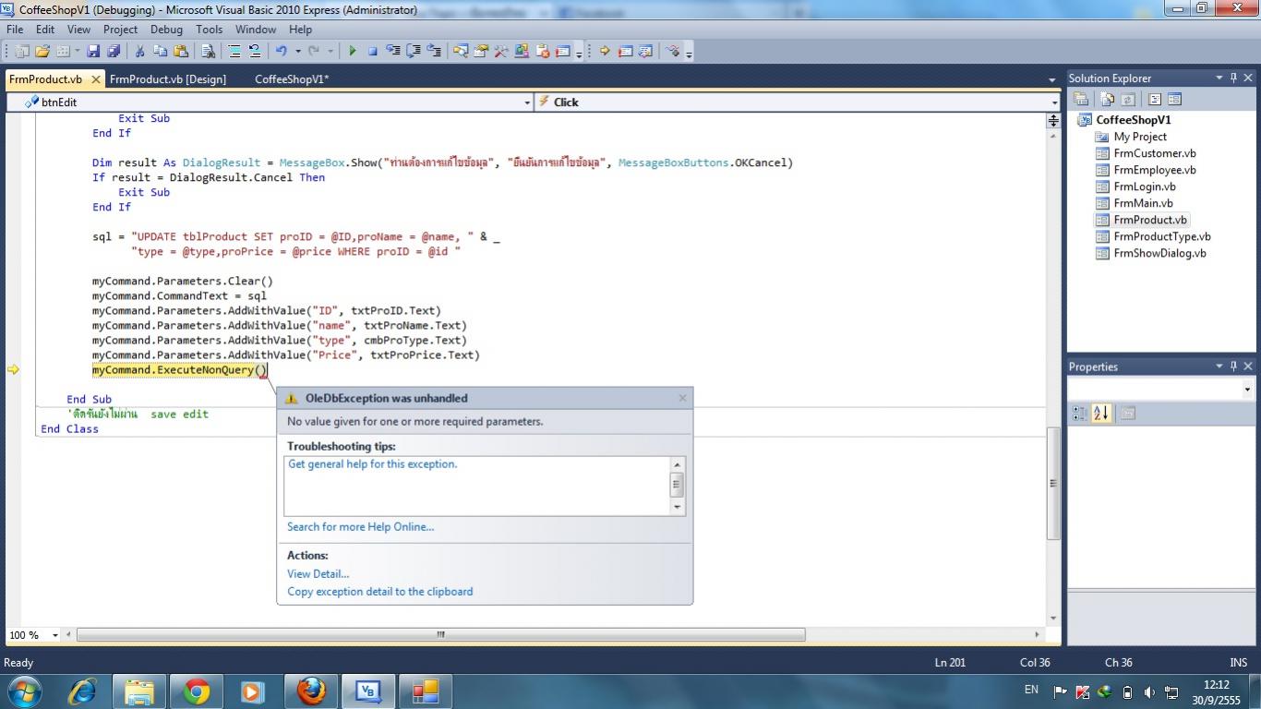Select FrmShowDialog.vb in Solution Explorer

(x=1159, y=253)
